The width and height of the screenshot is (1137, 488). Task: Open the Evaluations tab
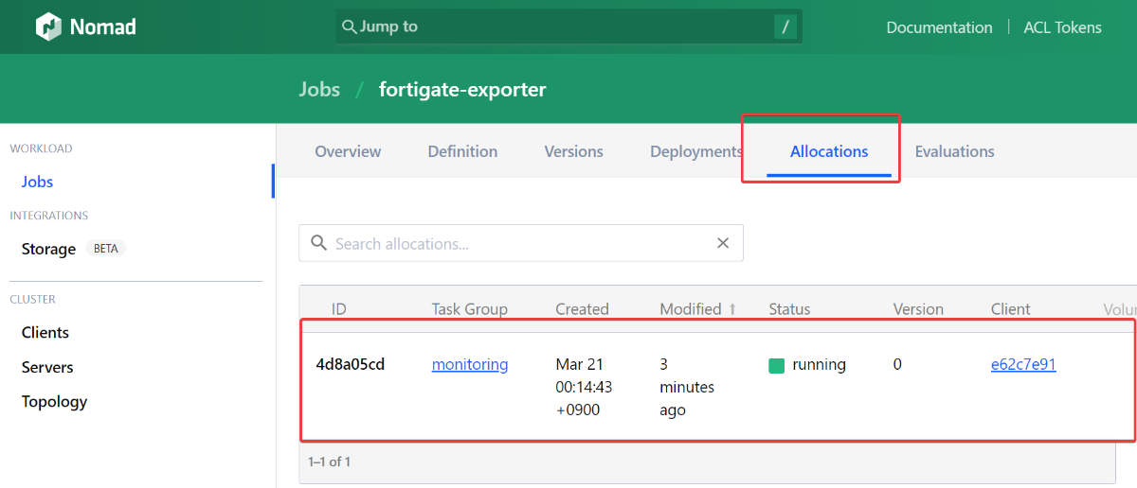click(x=954, y=151)
